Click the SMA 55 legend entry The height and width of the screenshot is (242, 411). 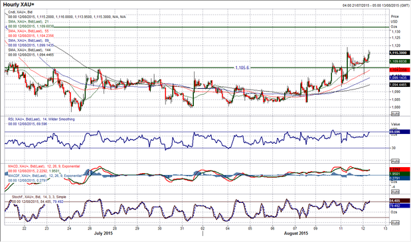tap(29, 31)
